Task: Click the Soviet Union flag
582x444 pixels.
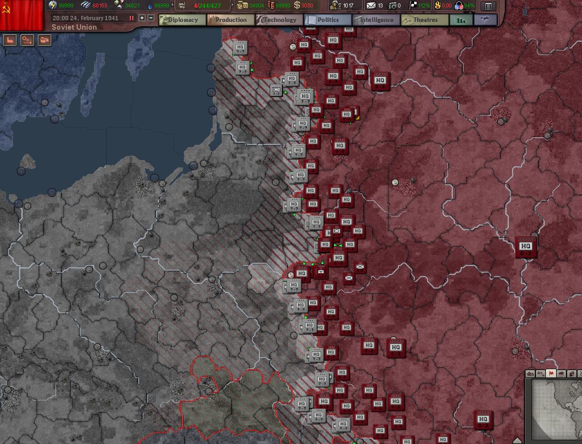Action: click(x=22, y=15)
